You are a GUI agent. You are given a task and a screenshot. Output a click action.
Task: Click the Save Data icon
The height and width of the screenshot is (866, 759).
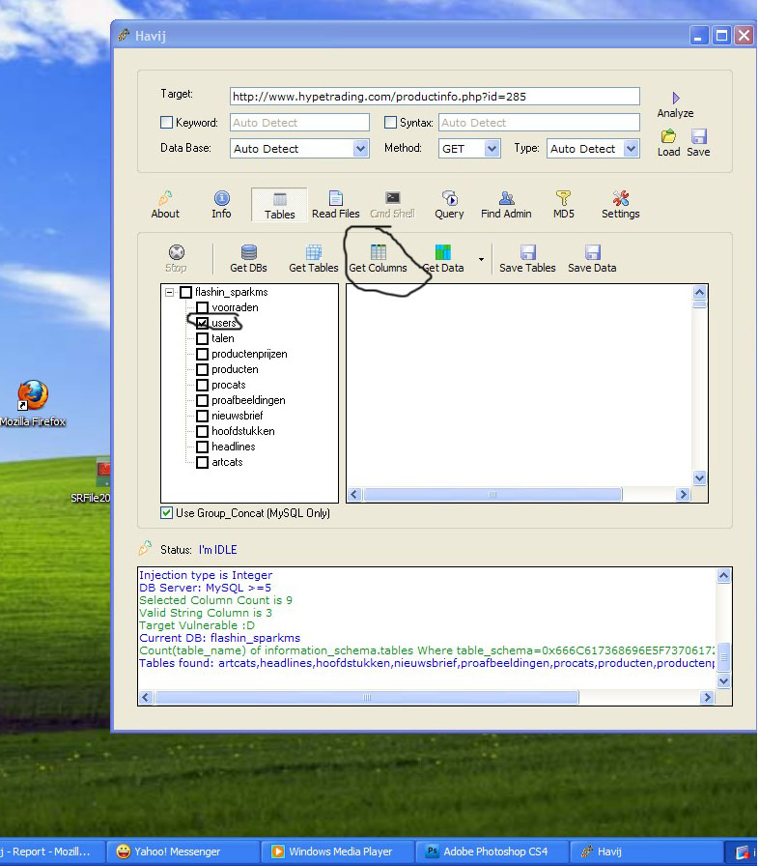coord(592,252)
